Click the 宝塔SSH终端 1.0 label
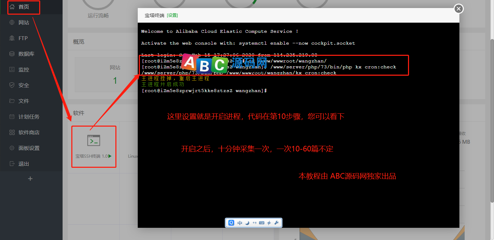 (92, 156)
